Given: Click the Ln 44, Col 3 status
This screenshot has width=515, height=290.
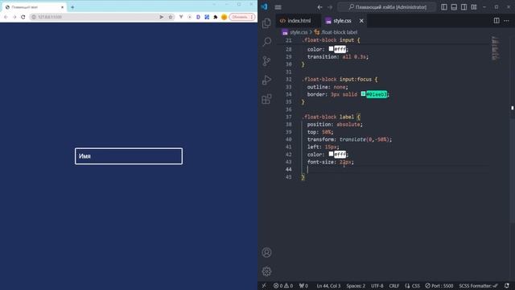Looking at the screenshot, I should pyautogui.click(x=328, y=286).
